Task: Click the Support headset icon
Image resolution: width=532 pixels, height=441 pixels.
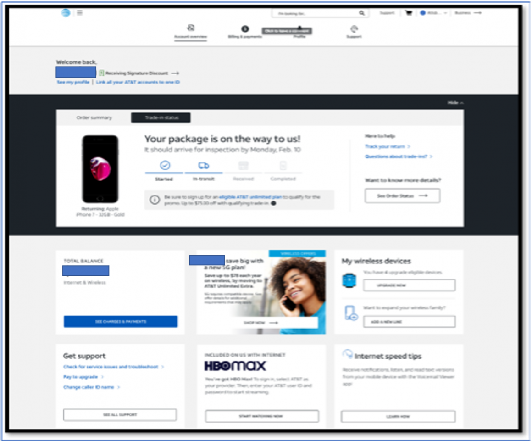Action: click(x=353, y=28)
